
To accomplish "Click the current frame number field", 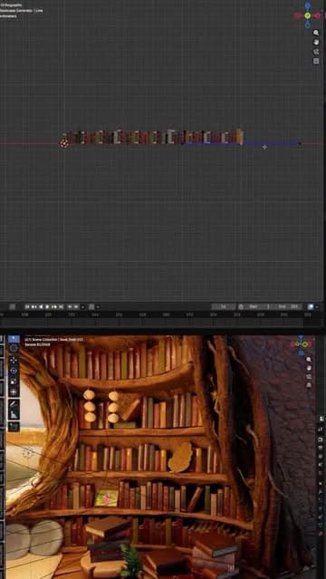I will [224, 307].
